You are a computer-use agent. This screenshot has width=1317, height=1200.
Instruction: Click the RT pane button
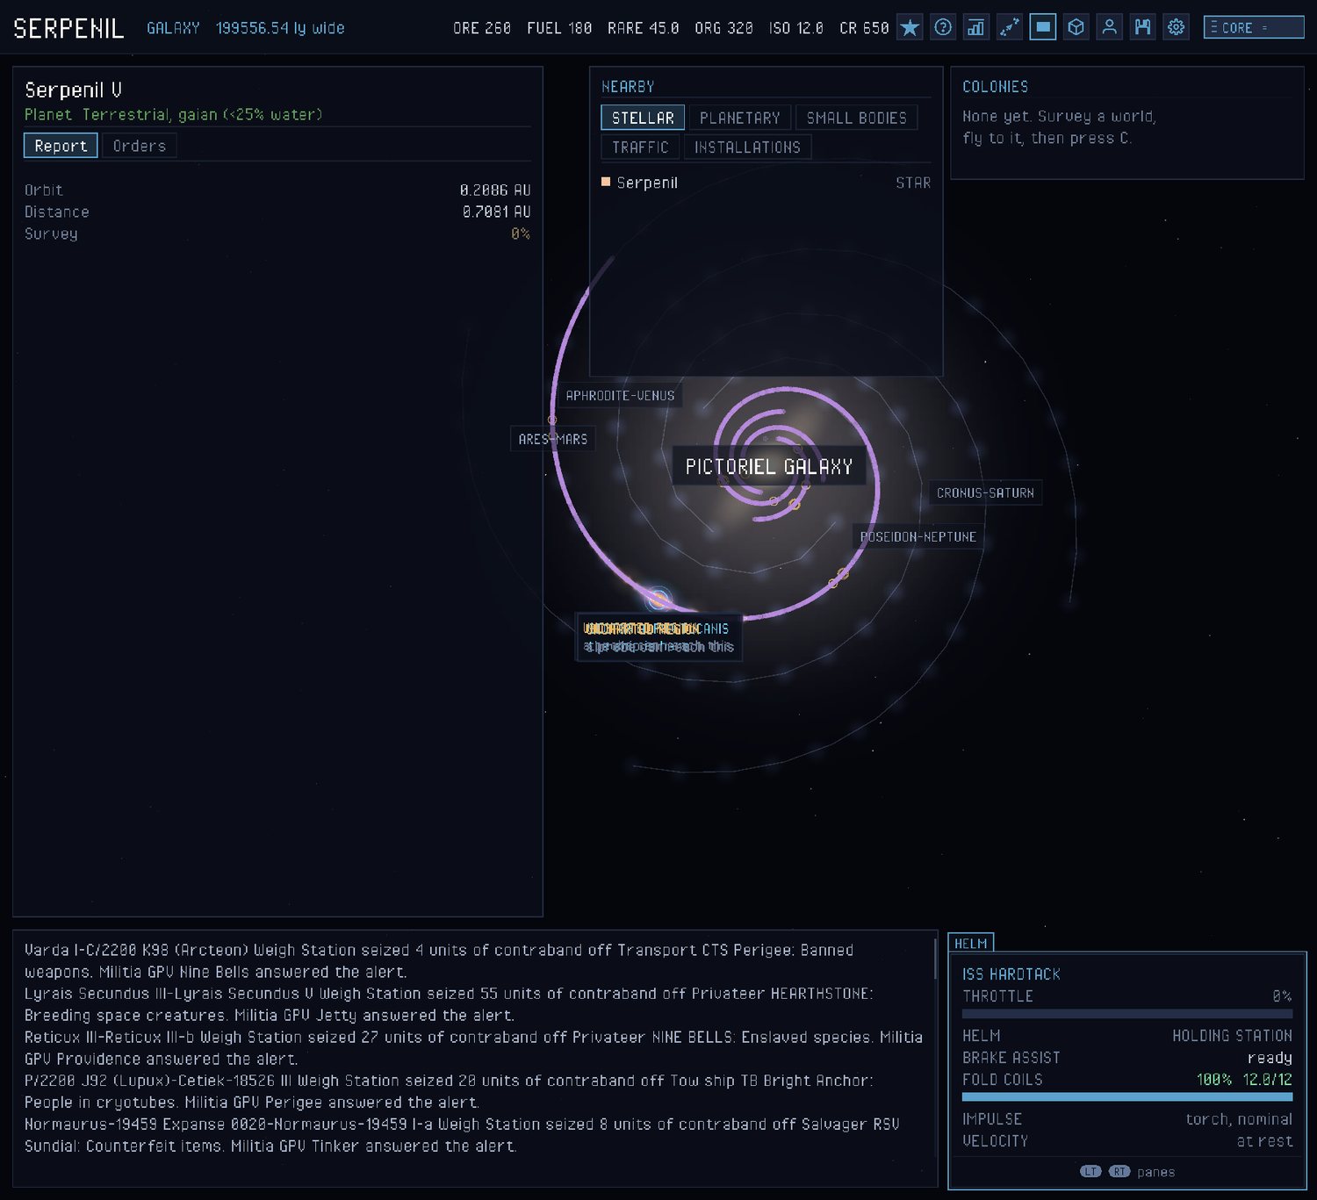[1119, 1171]
